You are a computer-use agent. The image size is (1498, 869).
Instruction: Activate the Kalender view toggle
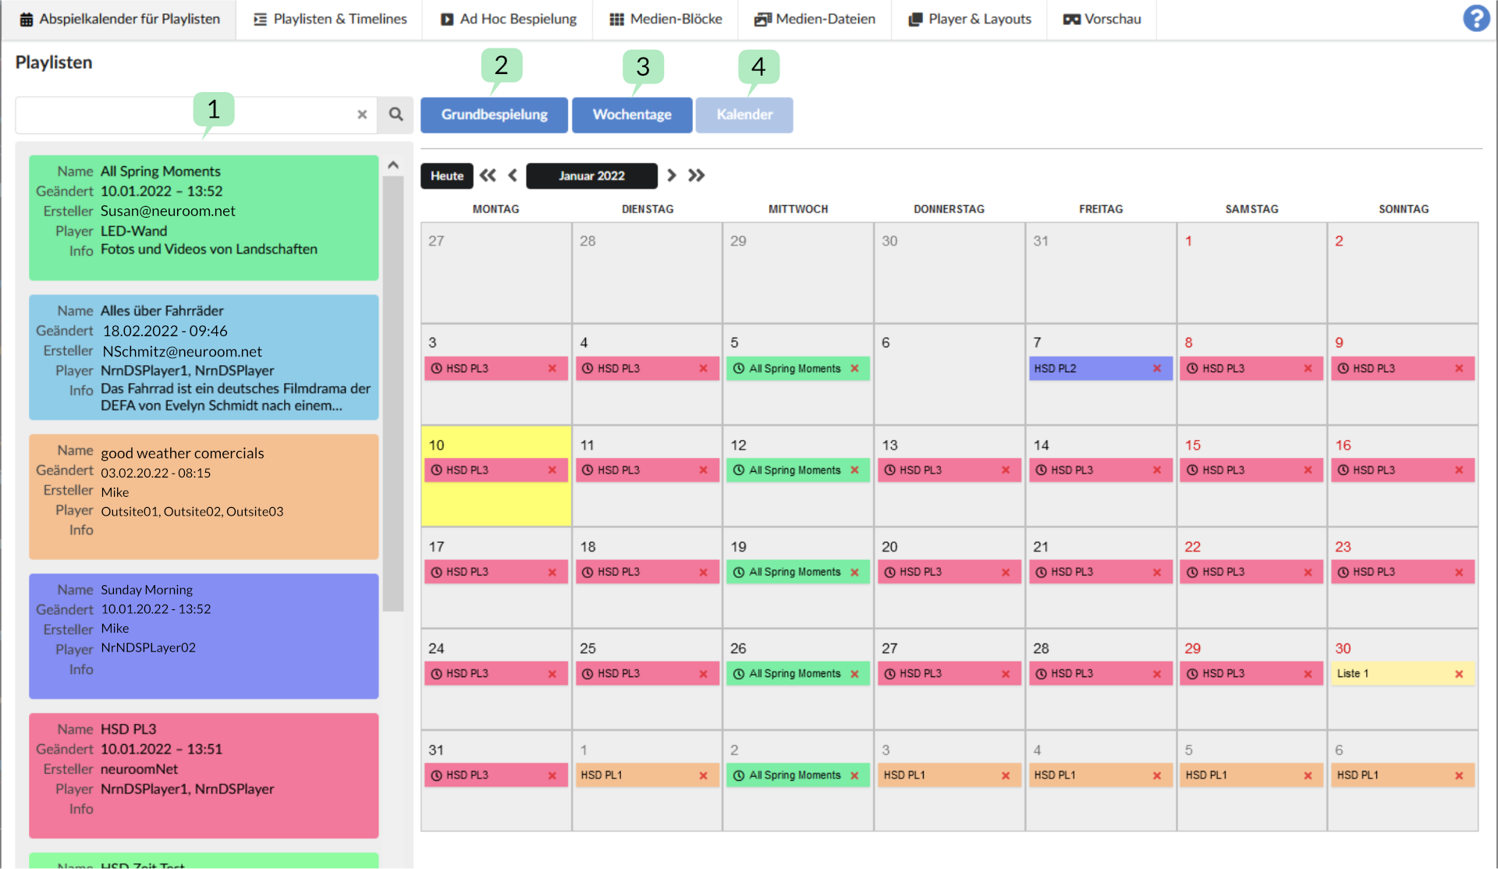pyautogui.click(x=744, y=115)
